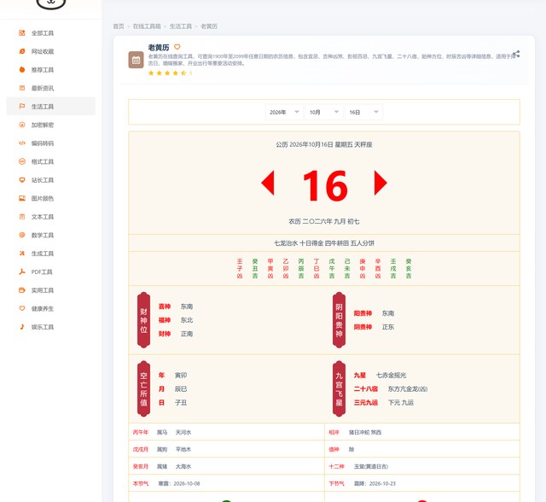Click the 图片颜色 image icon

22,198
